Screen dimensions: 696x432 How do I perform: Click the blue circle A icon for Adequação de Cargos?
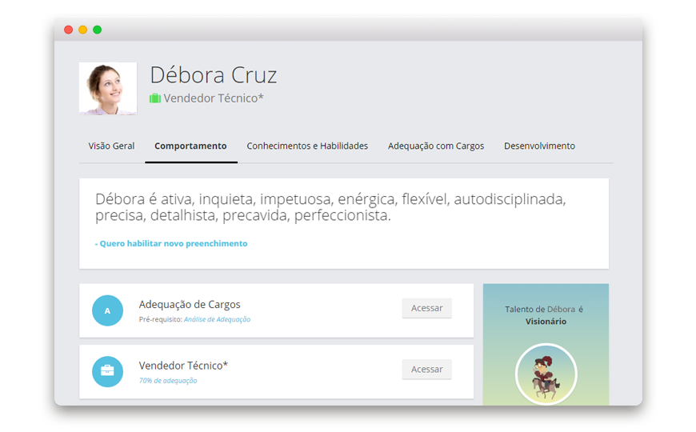(107, 310)
